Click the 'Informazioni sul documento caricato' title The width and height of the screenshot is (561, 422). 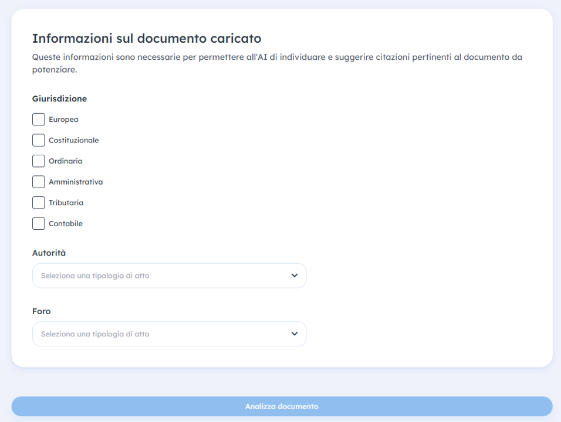click(x=147, y=38)
